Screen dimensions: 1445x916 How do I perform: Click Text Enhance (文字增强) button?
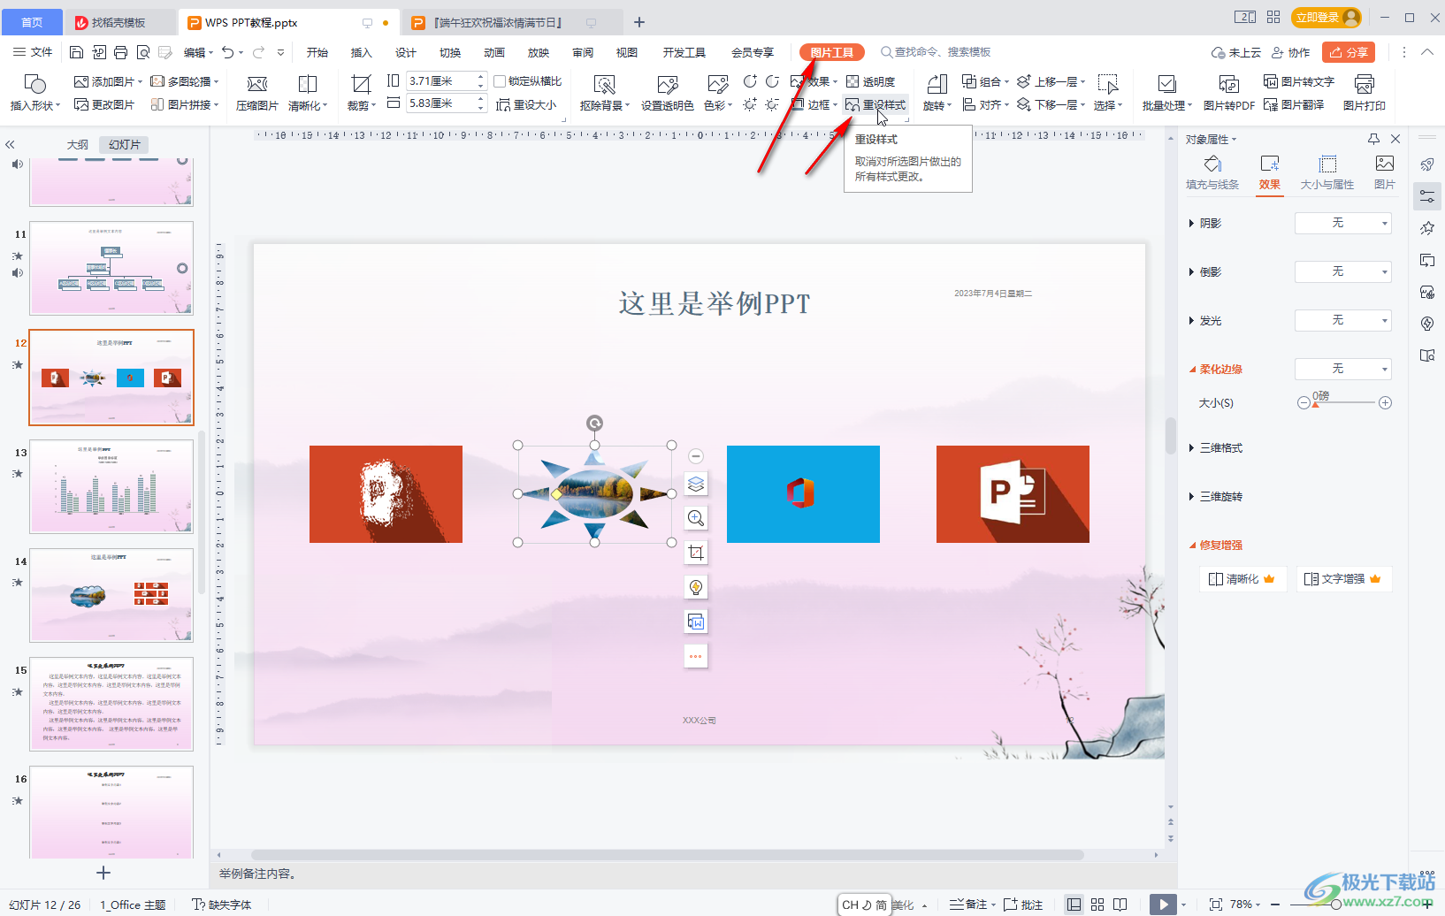coord(1343,579)
